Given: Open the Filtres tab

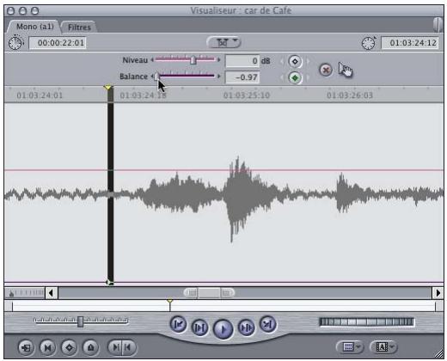Looking at the screenshot, I should tap(79, 28).
